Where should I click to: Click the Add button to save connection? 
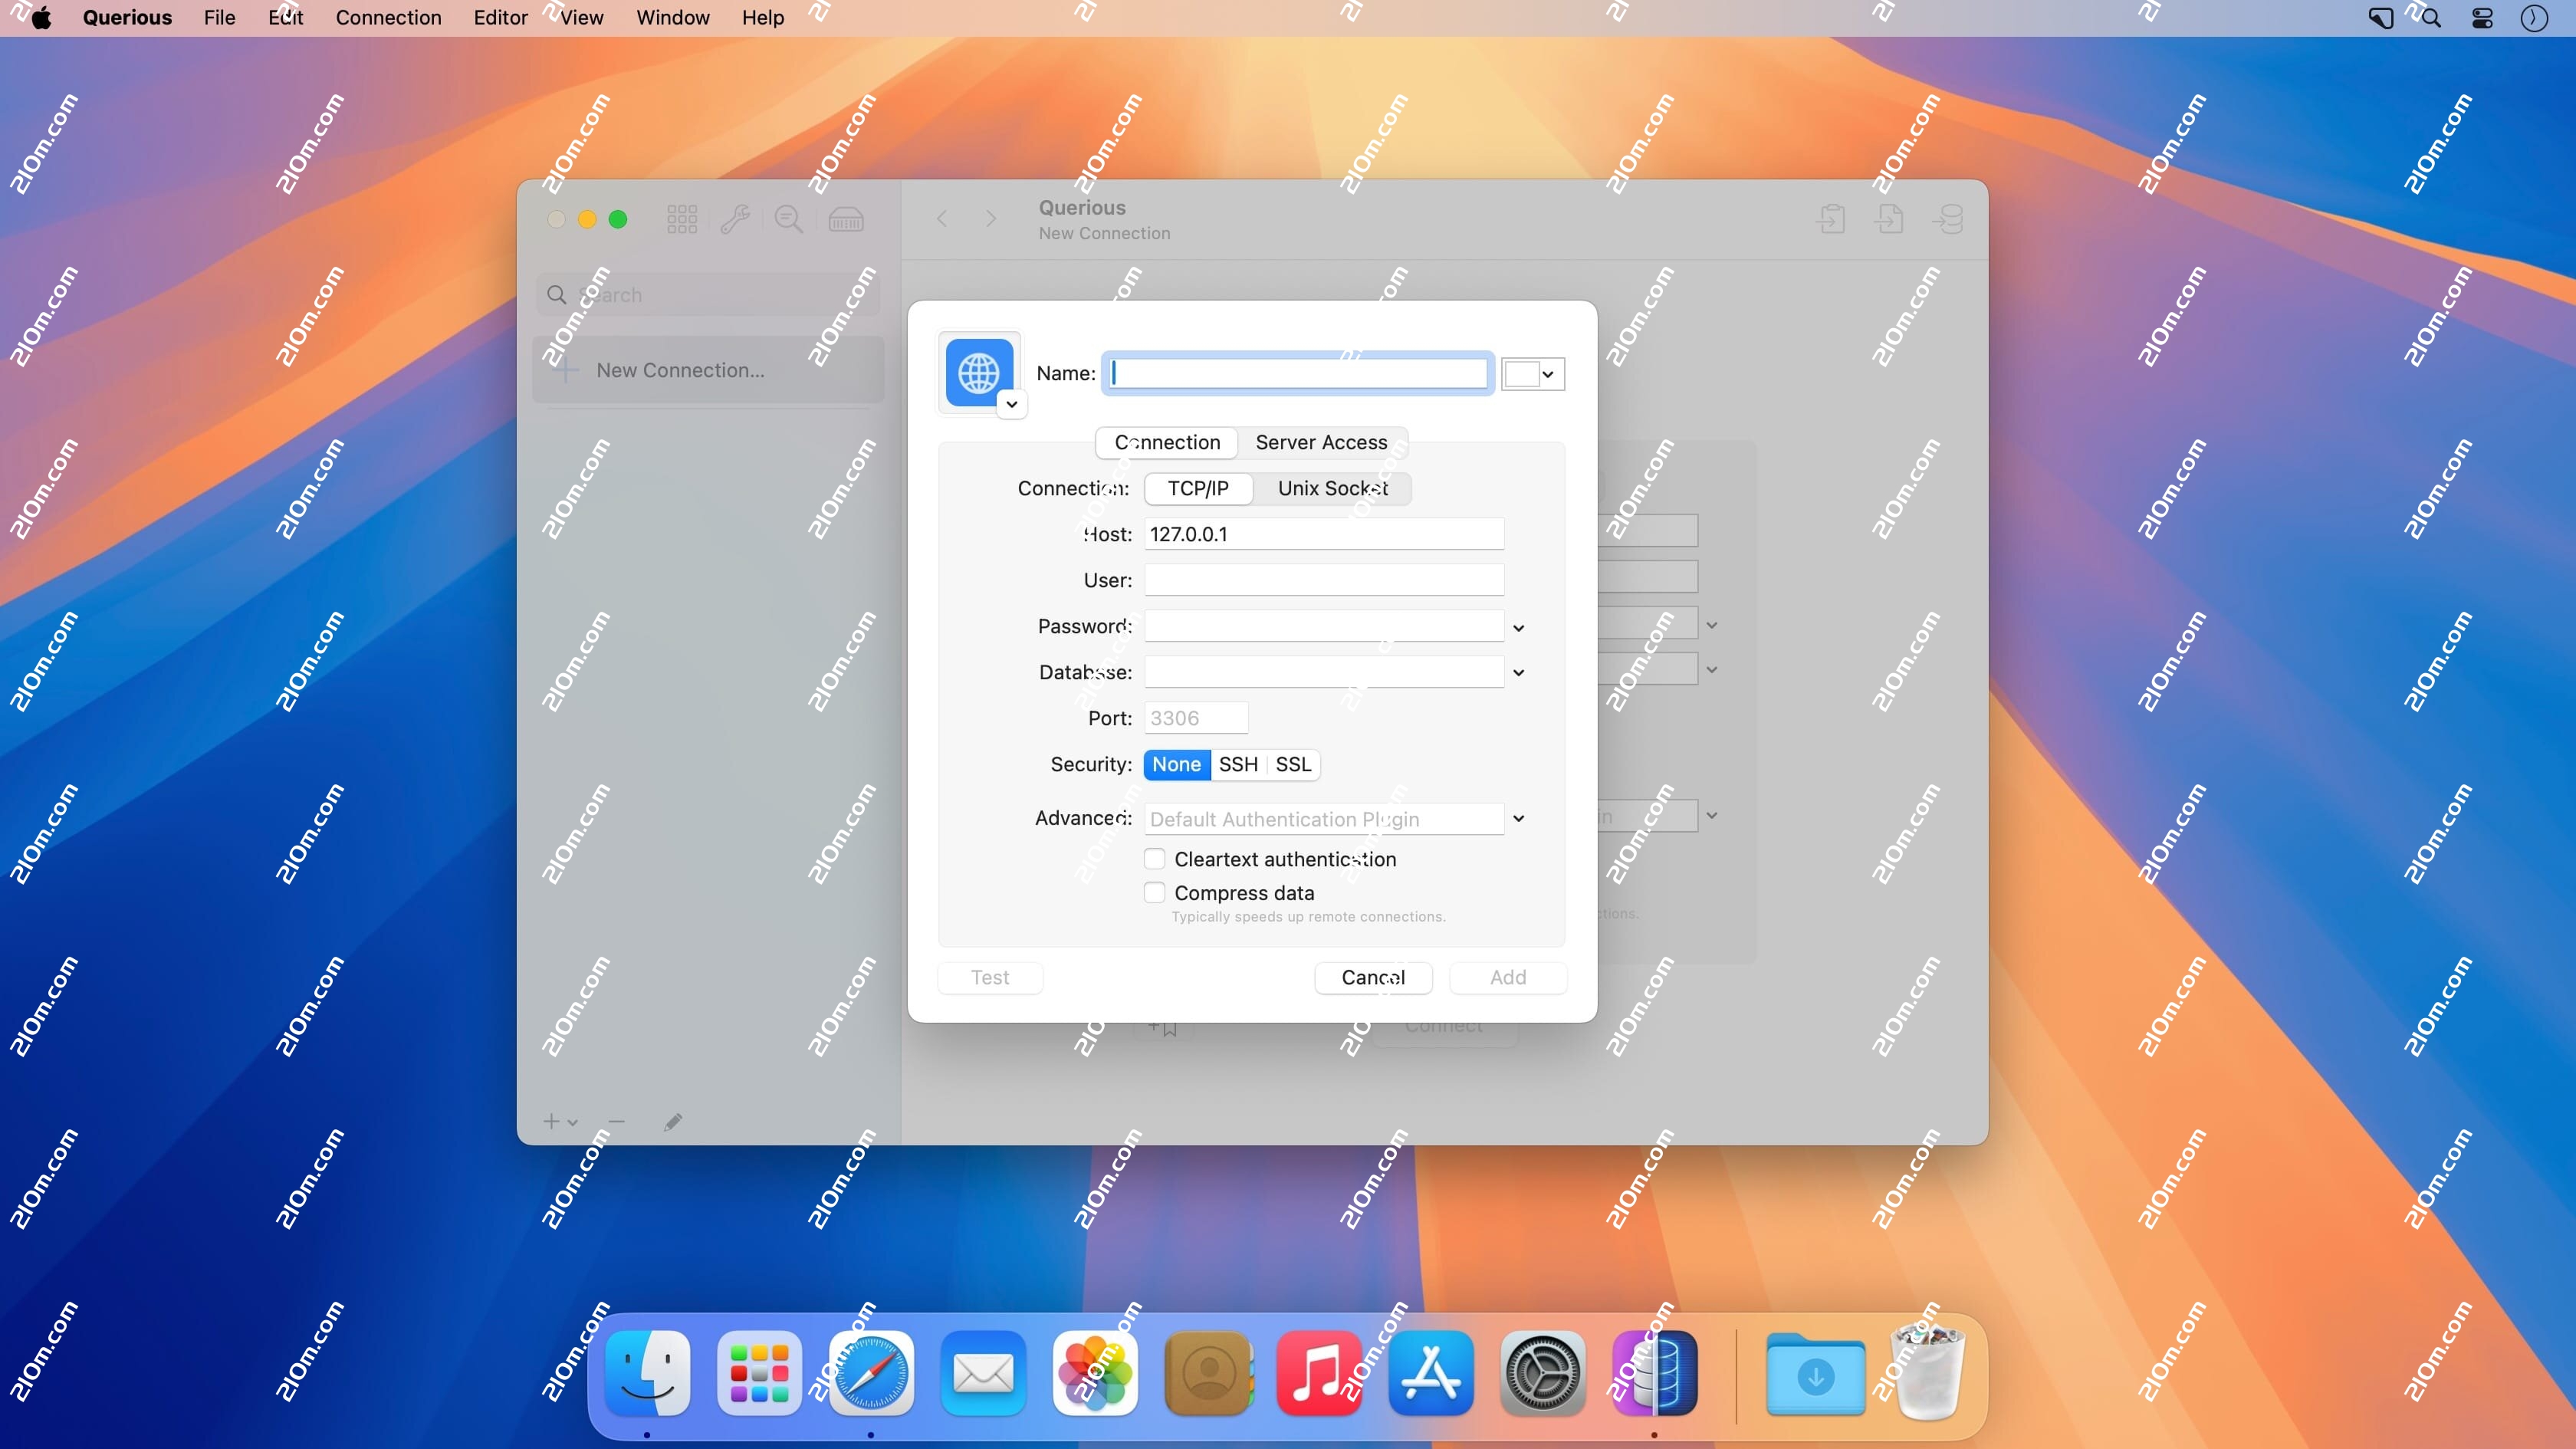(x=1507, y=977)
